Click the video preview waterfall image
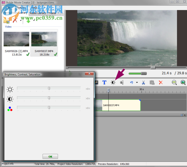The image size is (187, 167). [x=127, y=38]
